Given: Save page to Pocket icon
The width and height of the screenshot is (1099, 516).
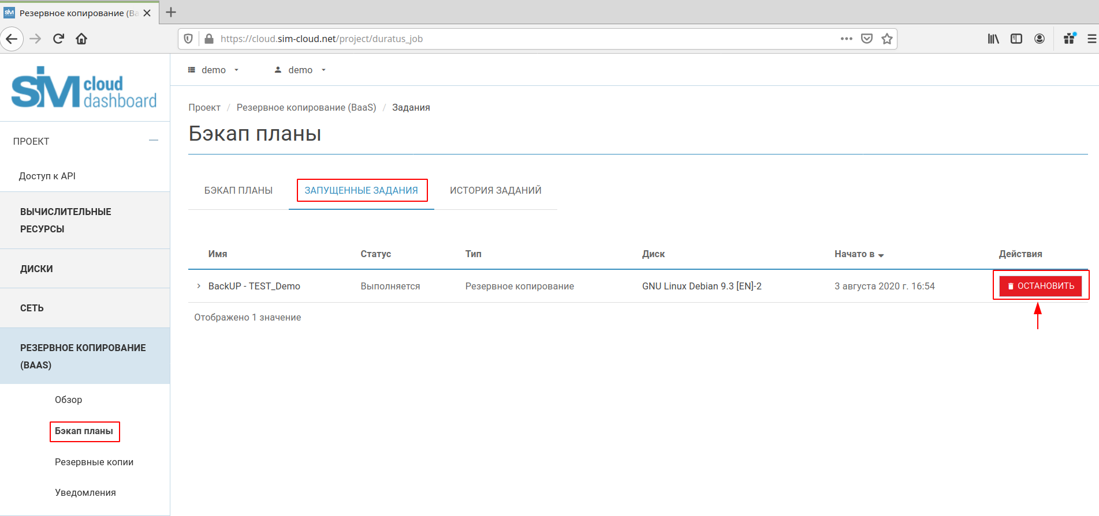Looking at the screenshot, I should [x=866, y=39].
